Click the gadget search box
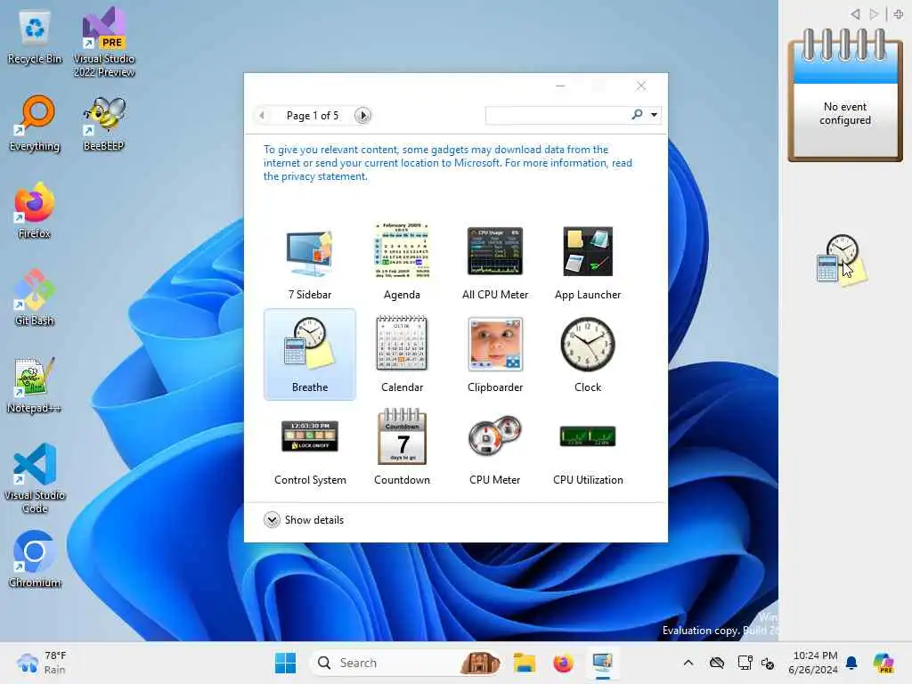 [x=558, y=115]
